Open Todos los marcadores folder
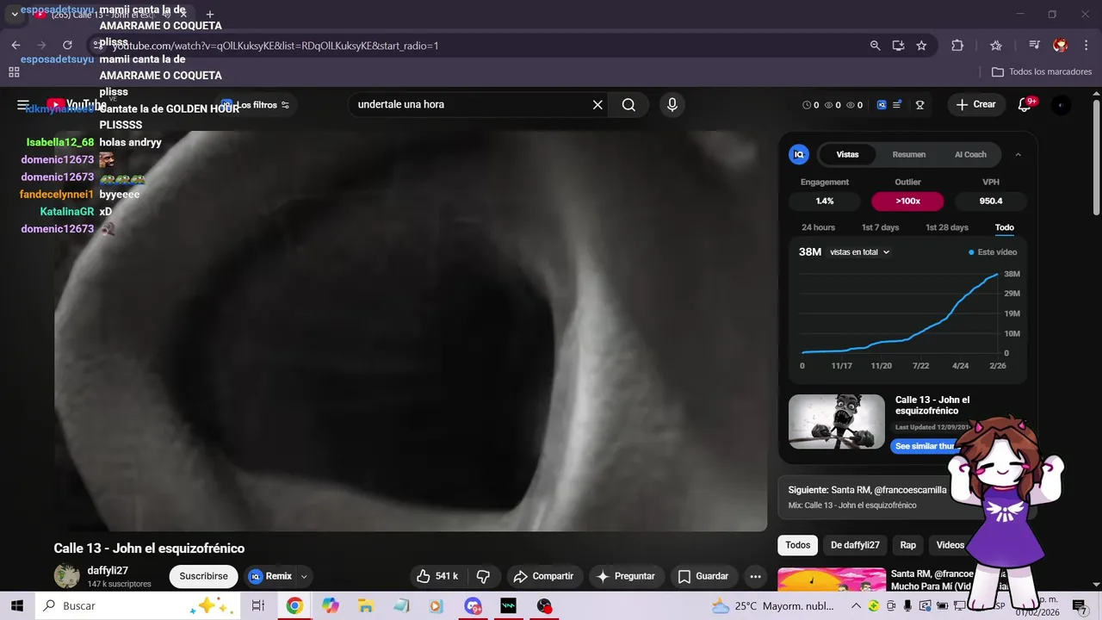Image resolution: width=1102 pixels, height=620 pixels. 1042,72
